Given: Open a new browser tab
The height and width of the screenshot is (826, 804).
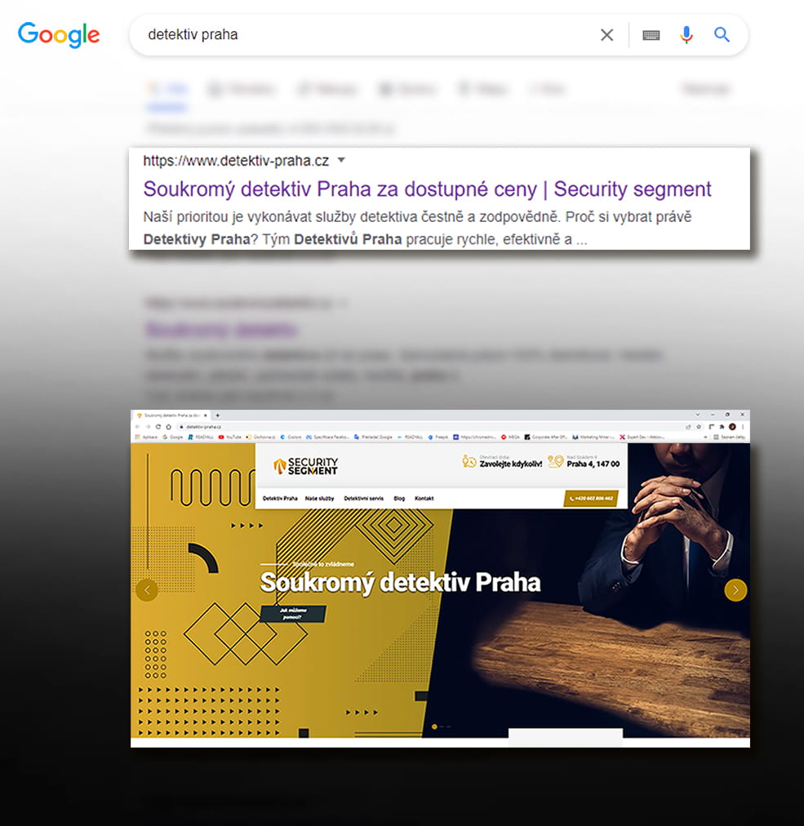Looking at the screenshot, I should click(218, 415).
